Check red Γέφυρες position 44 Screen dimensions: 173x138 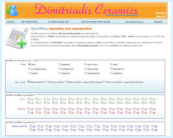click(x=118, y=113)
